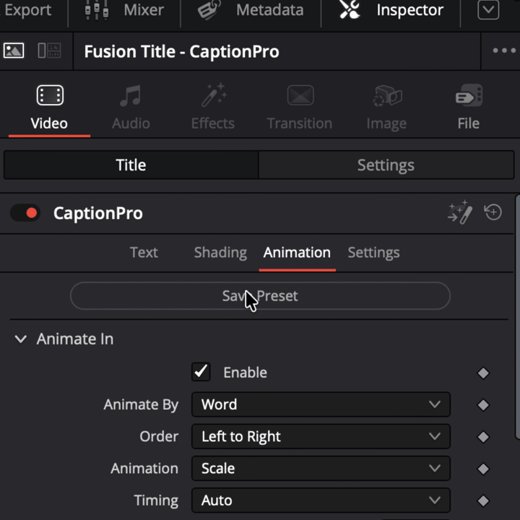The width and height of the screenshot is (520, 520).
Task: Open the Animate By dropdown
Action: 321,404
